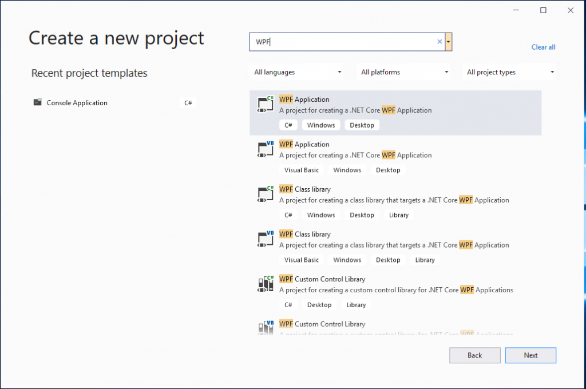Close the Create a new project dialog
Screen dimensions: 586x389
pos(571,10)
